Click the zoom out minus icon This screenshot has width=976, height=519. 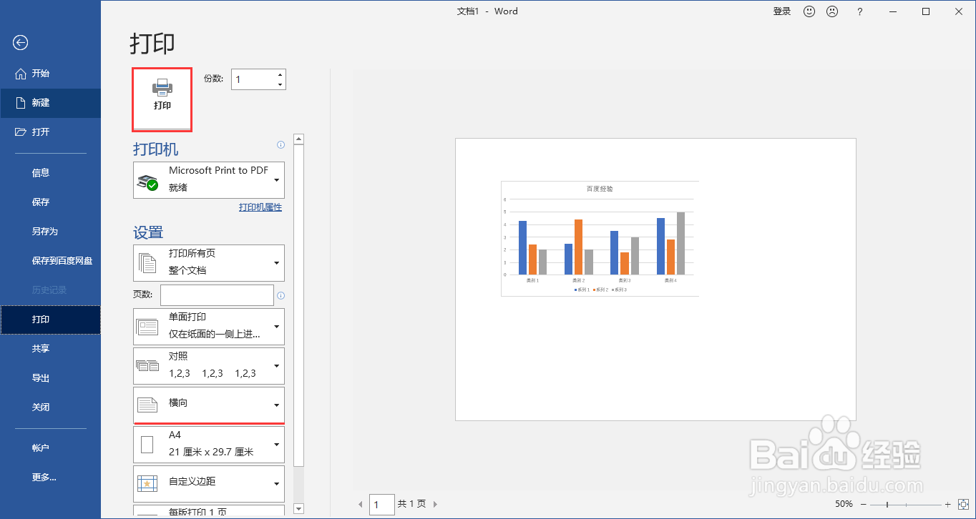click(864, 505)
